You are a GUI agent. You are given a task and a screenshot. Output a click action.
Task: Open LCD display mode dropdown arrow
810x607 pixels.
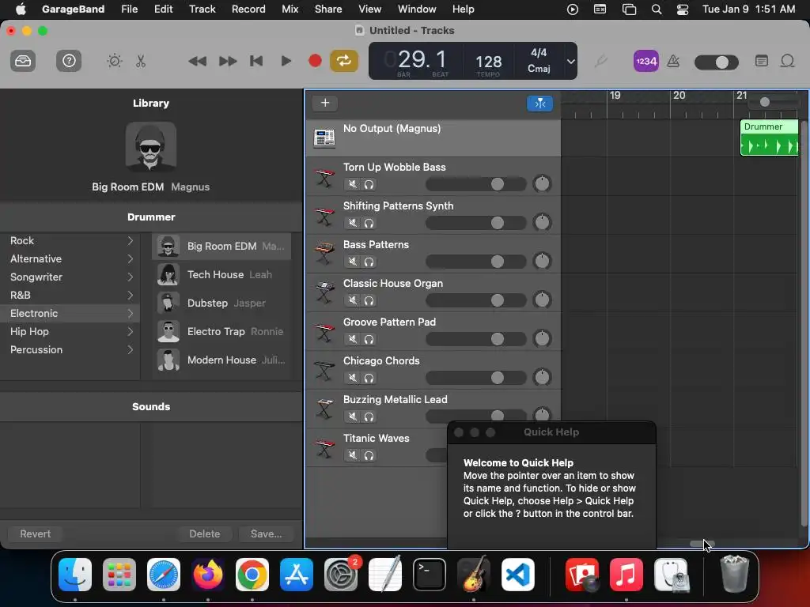point(570,62)
